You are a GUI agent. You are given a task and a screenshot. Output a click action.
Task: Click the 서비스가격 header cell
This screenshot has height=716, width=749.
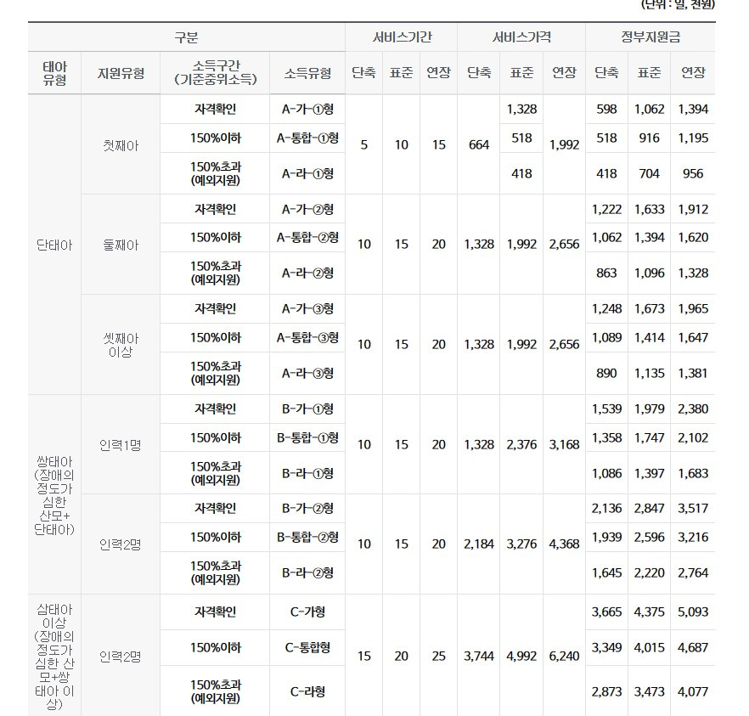click(521, 37)
